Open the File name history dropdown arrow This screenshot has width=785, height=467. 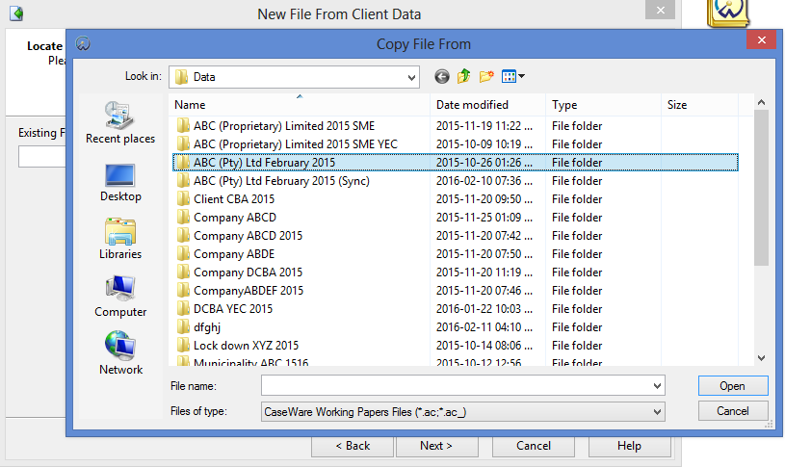click(657, 386)
